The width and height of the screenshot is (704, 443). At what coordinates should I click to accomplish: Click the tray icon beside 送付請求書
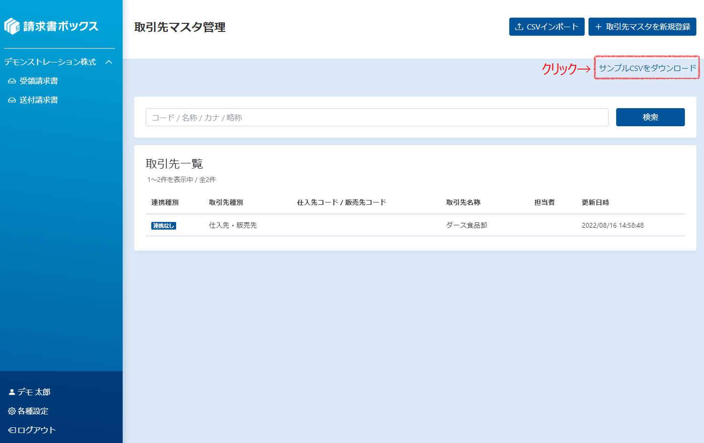12,101
